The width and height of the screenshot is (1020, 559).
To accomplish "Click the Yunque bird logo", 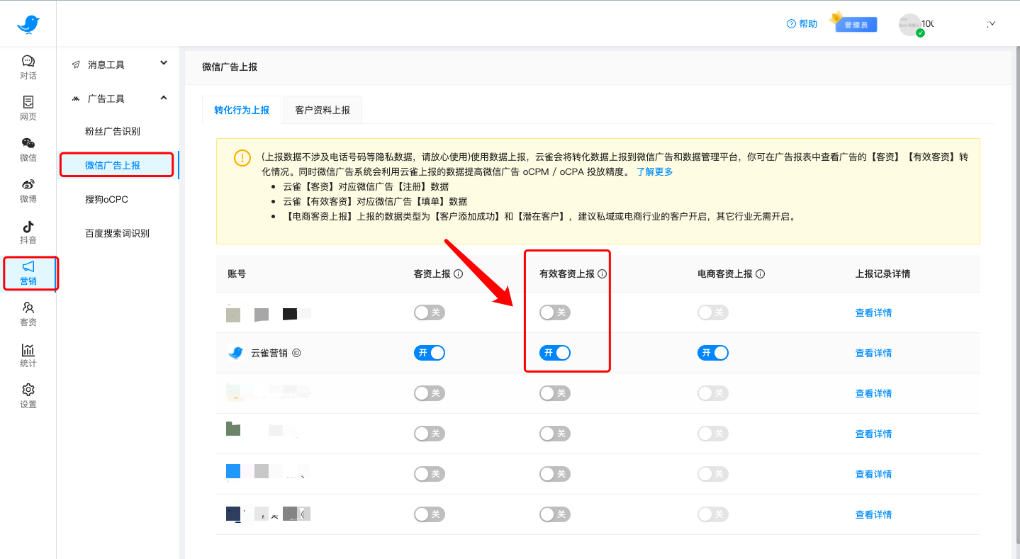I will click(x=28, y=25).
